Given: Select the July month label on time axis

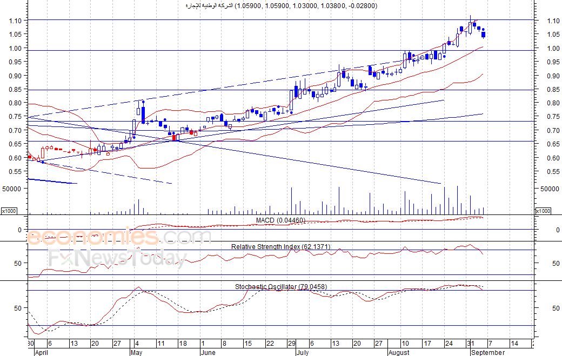Looking at the screenshot, I should coord(303,352).
